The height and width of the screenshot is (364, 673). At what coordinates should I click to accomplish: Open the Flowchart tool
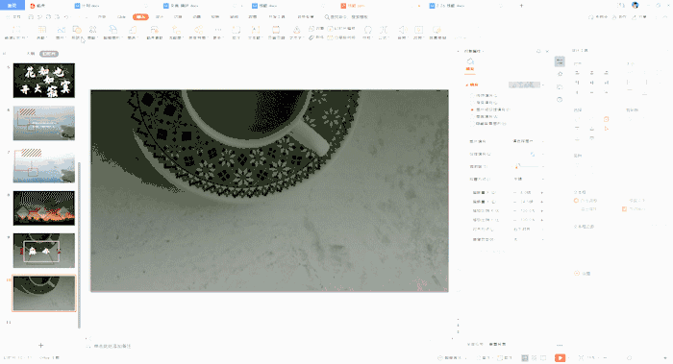tap(176, 33)
